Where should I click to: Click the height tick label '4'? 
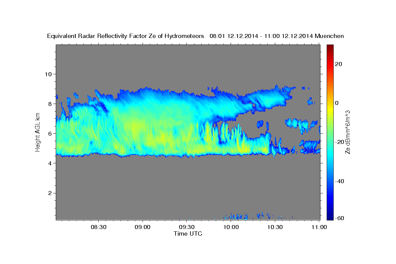tap(49, 163)
